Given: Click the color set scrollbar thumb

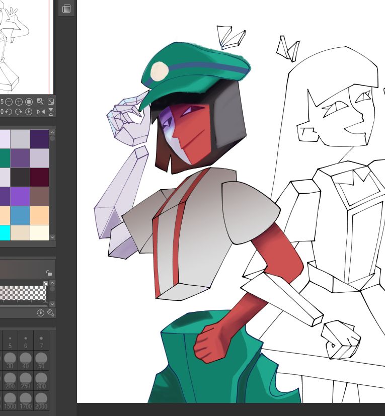Looking at the screenshot, I should (52, 138).
